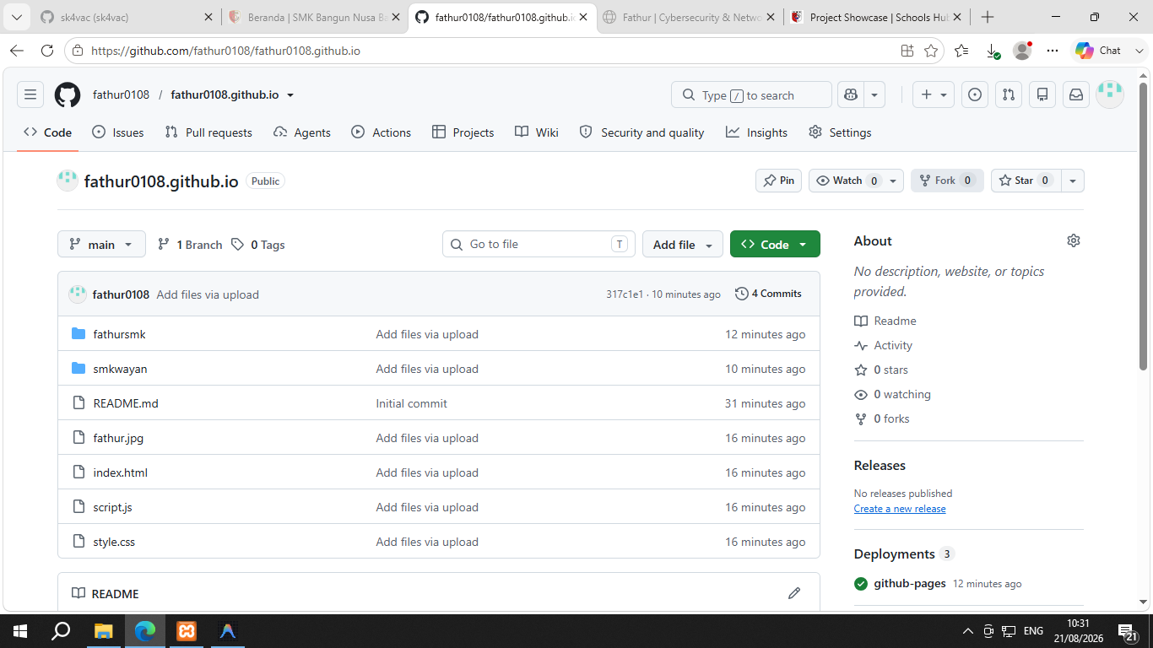The height and width of the screenshot is (648, 1153).
Task: Open the Star lists dropdown arrow
Action: [1072, 181]
